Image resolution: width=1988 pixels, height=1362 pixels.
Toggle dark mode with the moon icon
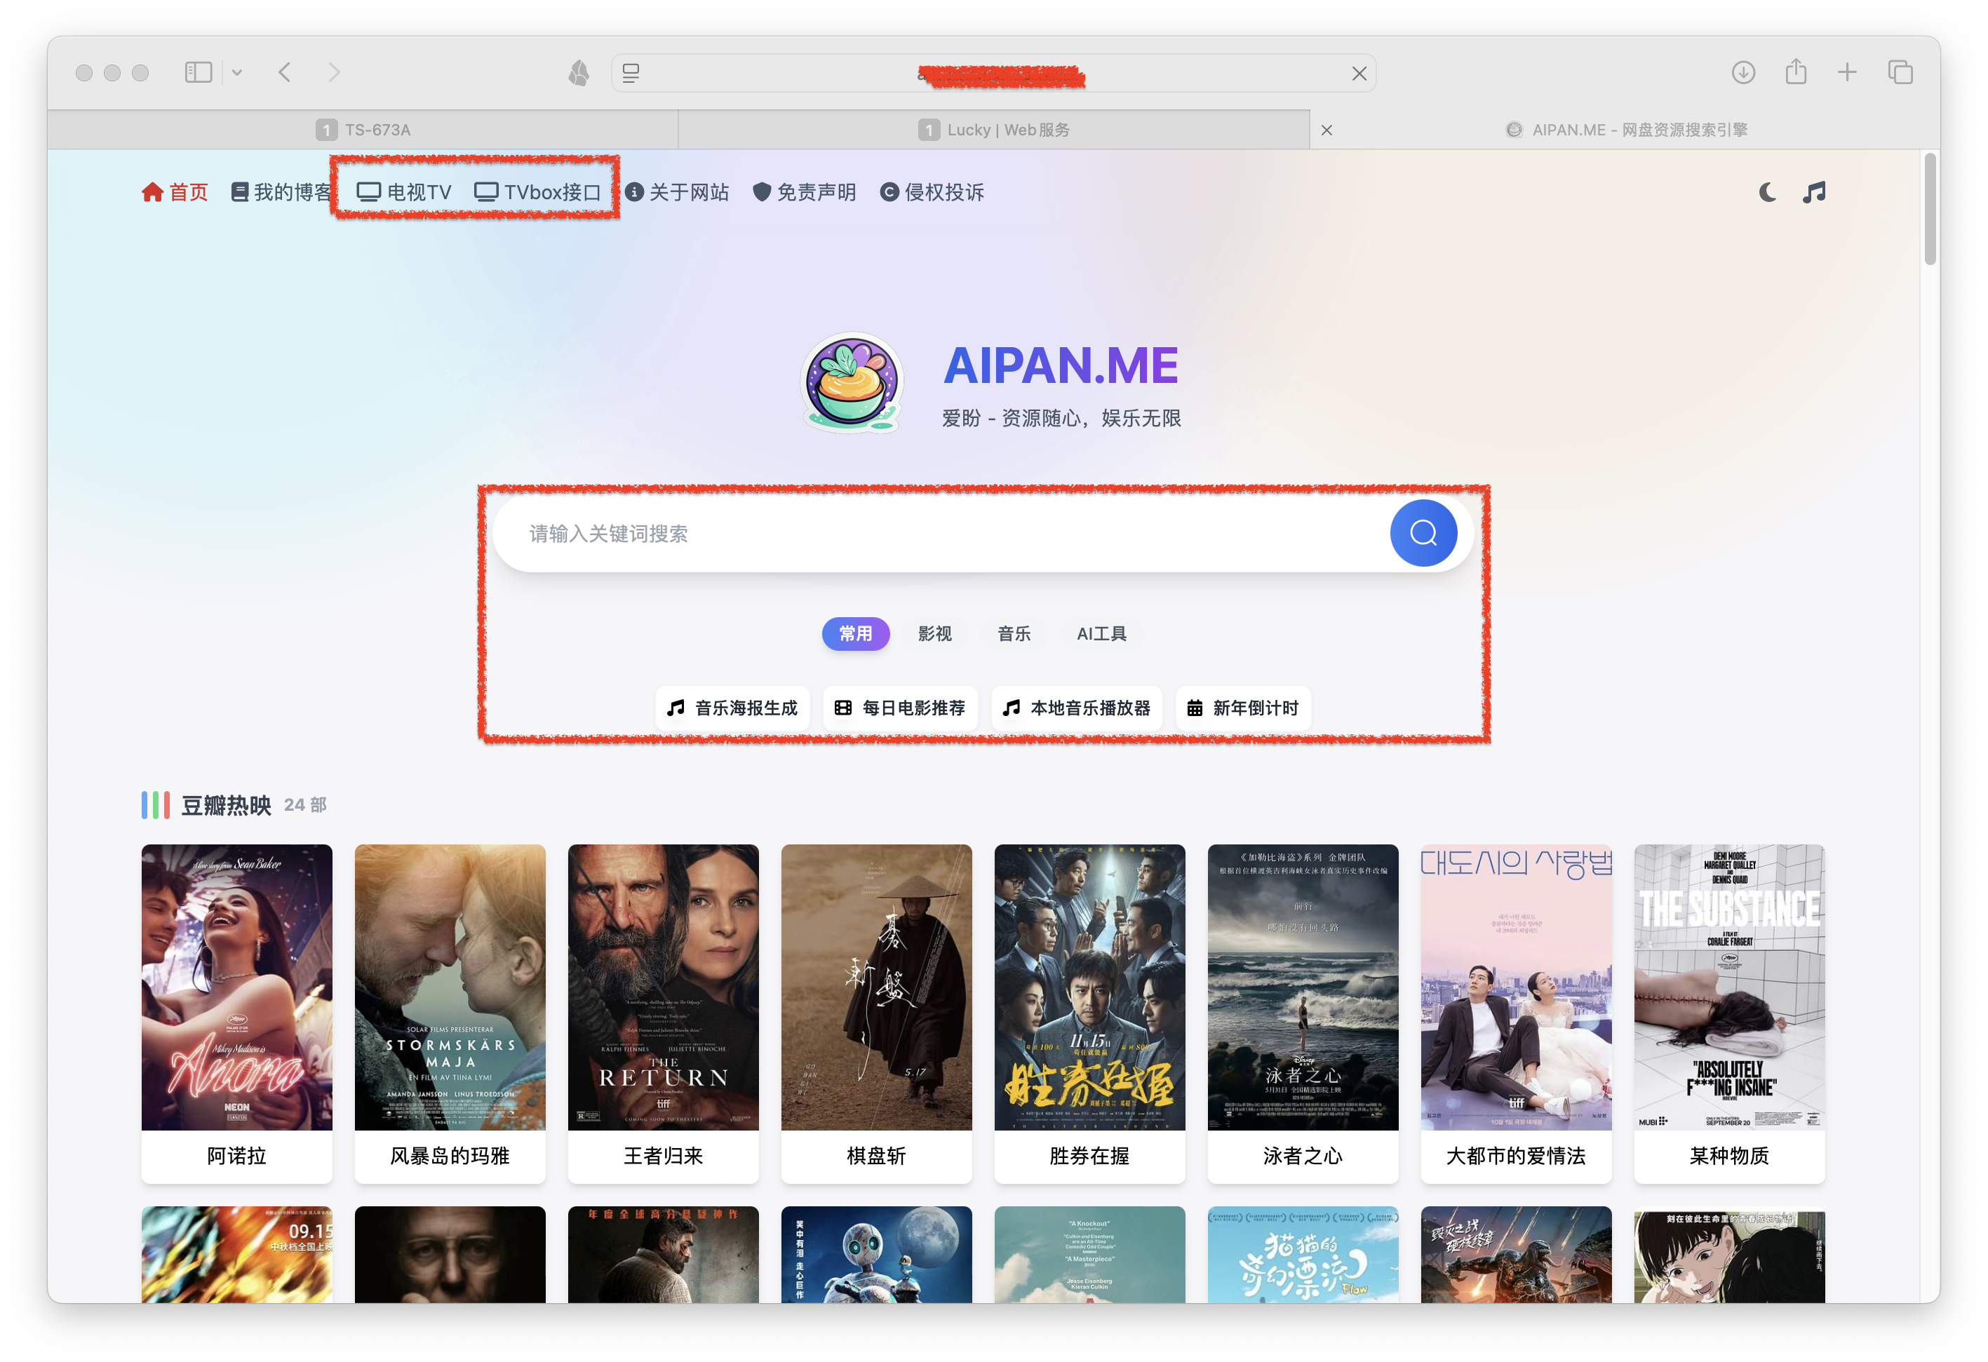coord(1766,192)
